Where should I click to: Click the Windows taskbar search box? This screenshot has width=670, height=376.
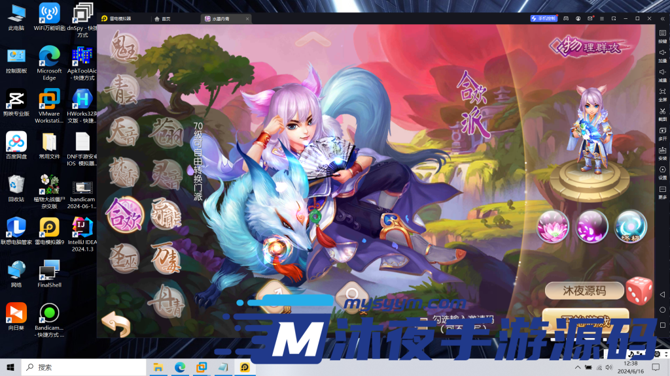[x=85, y=368]
